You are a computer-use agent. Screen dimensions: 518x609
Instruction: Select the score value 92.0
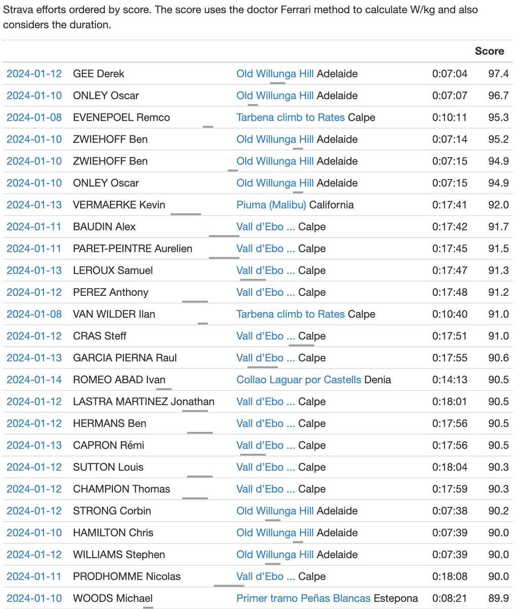pos(498,205)
